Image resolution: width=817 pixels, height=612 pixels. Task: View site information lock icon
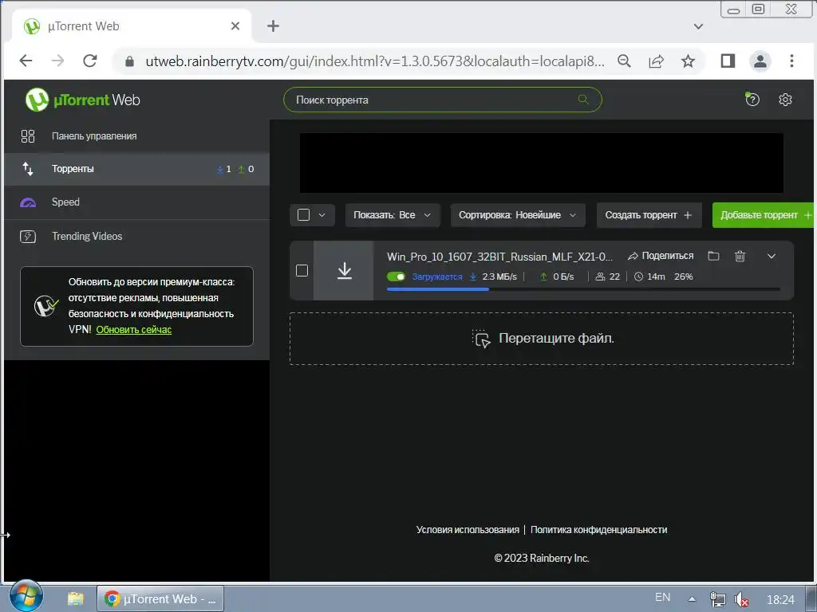click(130, 61)
